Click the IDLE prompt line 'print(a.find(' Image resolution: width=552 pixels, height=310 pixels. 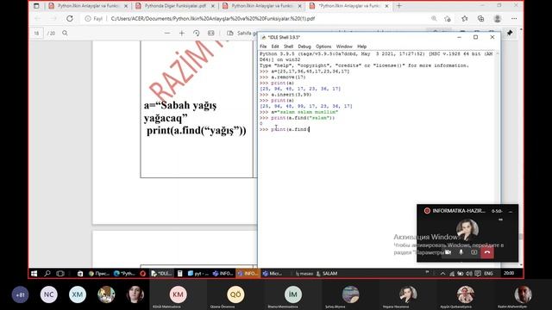285,129
